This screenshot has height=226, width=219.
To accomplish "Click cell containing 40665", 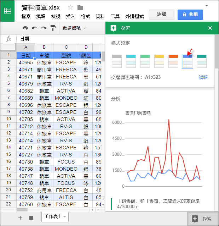I will (x=26, y=62).
